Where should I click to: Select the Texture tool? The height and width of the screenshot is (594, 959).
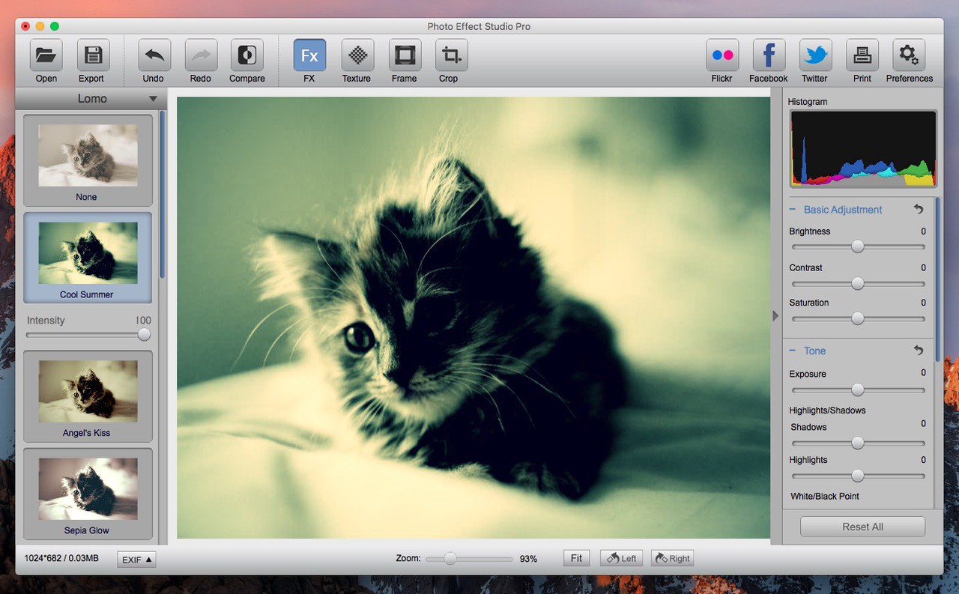pos(357,56)
